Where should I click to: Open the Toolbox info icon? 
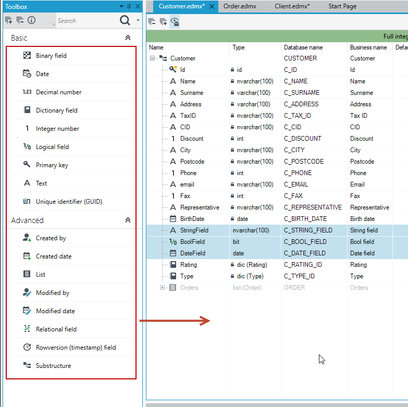31,20
